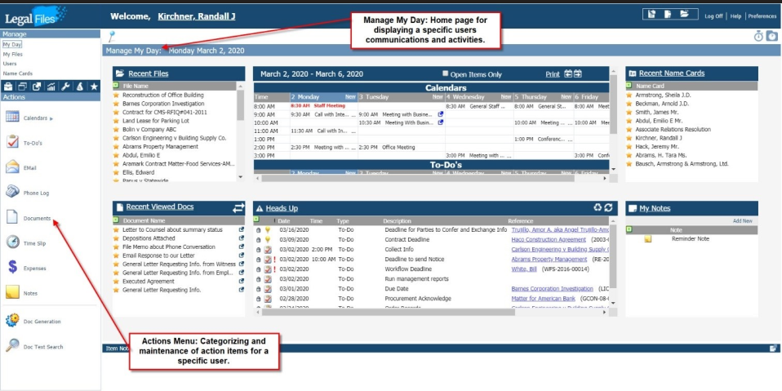This screenshot has height=391, width=782.
Task: Toggle star for Reconstruction of Office Building
Action: point(116,95)
